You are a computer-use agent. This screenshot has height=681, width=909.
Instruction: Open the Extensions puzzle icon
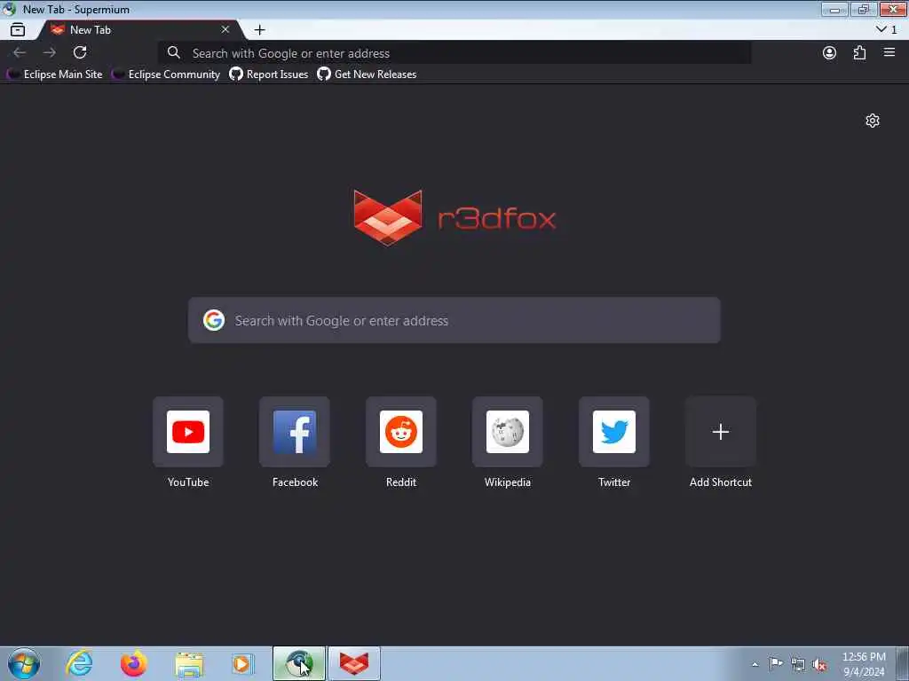(859, 52)
